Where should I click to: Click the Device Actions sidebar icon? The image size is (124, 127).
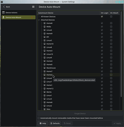pyautogui.click(x=3, y=13)
